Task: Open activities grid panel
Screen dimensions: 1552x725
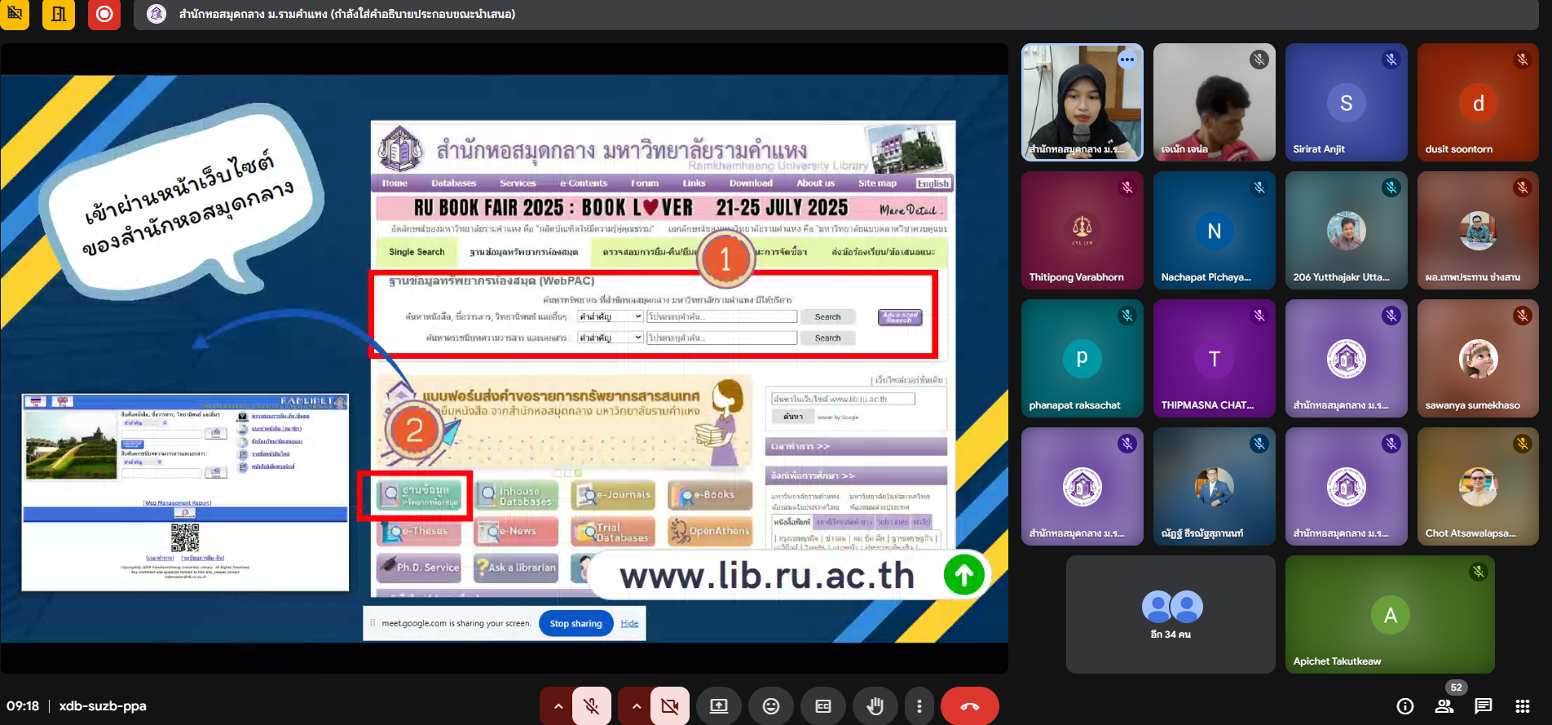Action: (x=1523, y=706)
